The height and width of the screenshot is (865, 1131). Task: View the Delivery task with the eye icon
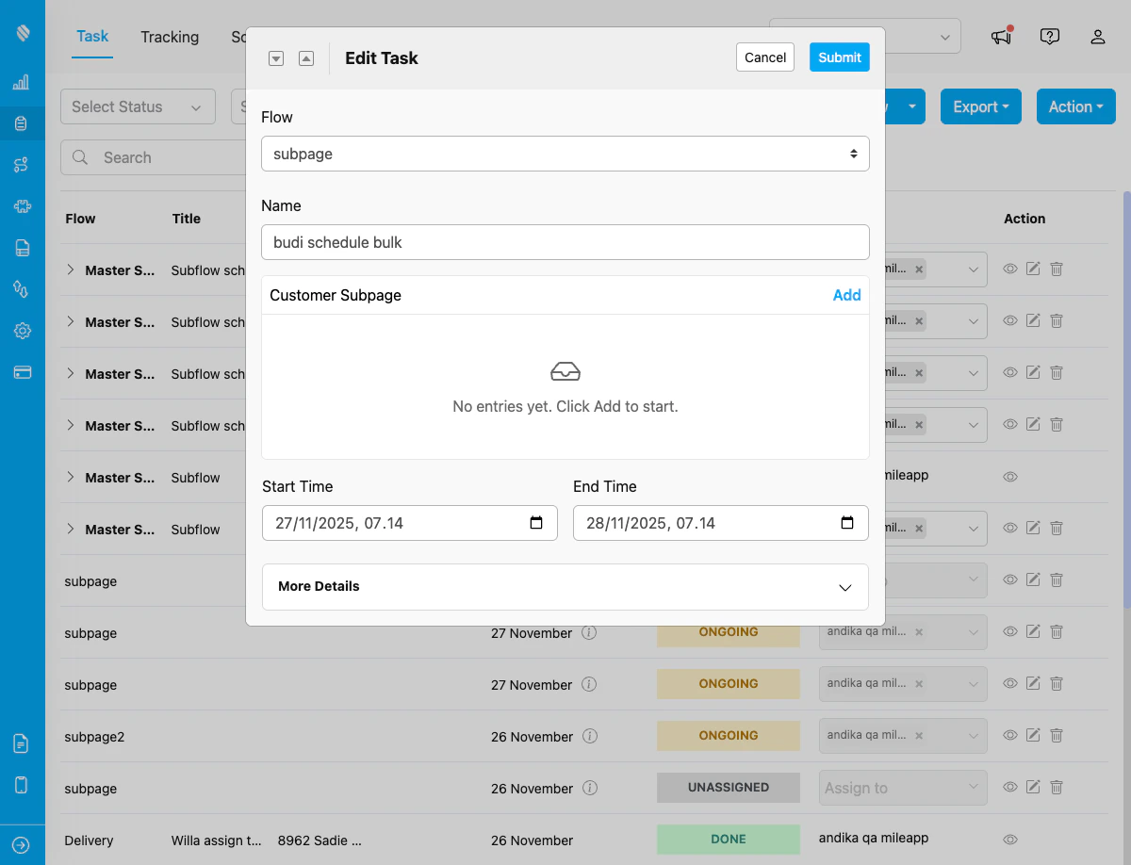(1010, 840)
